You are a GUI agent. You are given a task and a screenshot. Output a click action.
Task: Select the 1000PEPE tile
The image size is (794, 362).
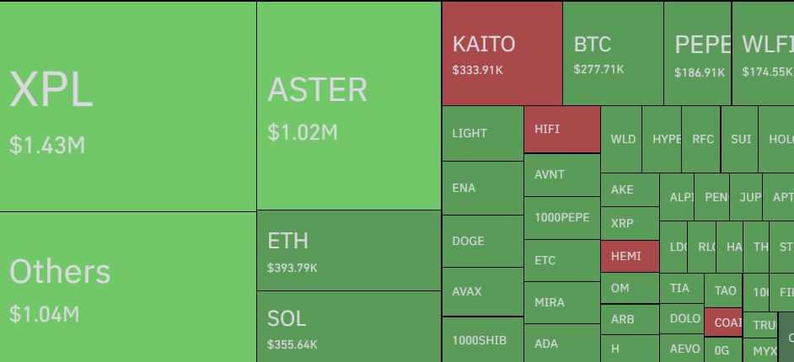coord(561,217)
